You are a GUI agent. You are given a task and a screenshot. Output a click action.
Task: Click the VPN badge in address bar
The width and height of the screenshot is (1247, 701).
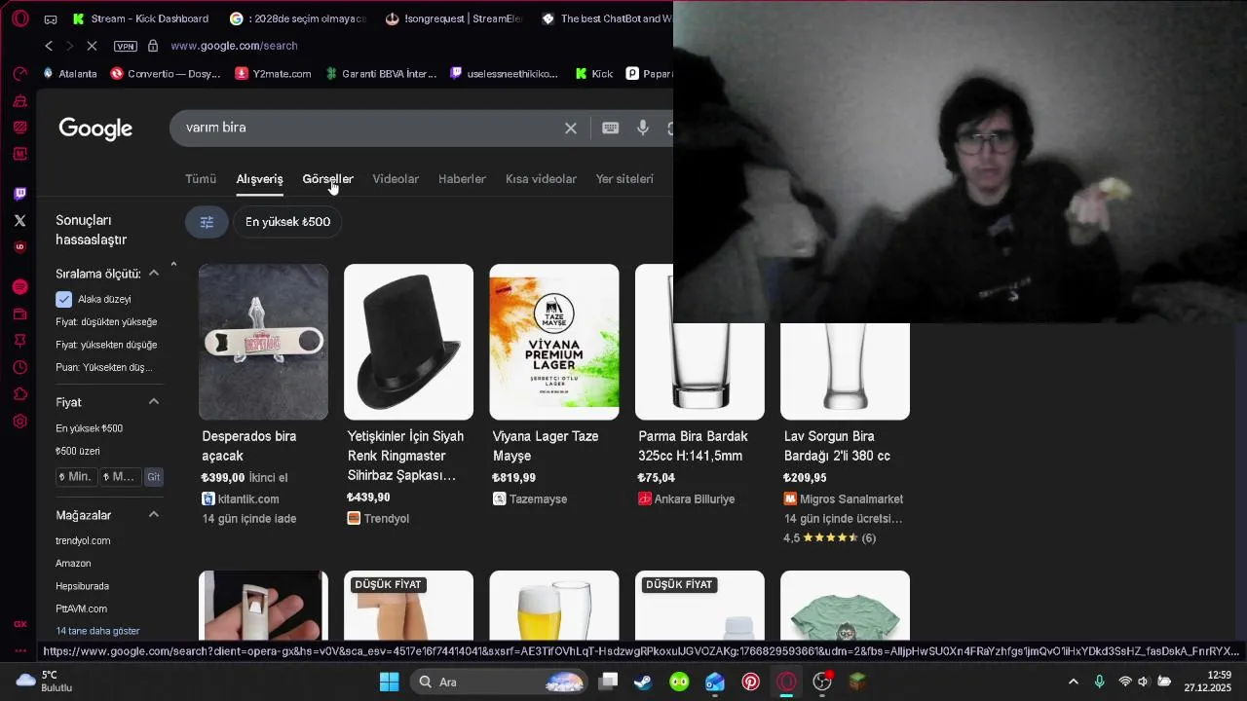pos(125,46)
